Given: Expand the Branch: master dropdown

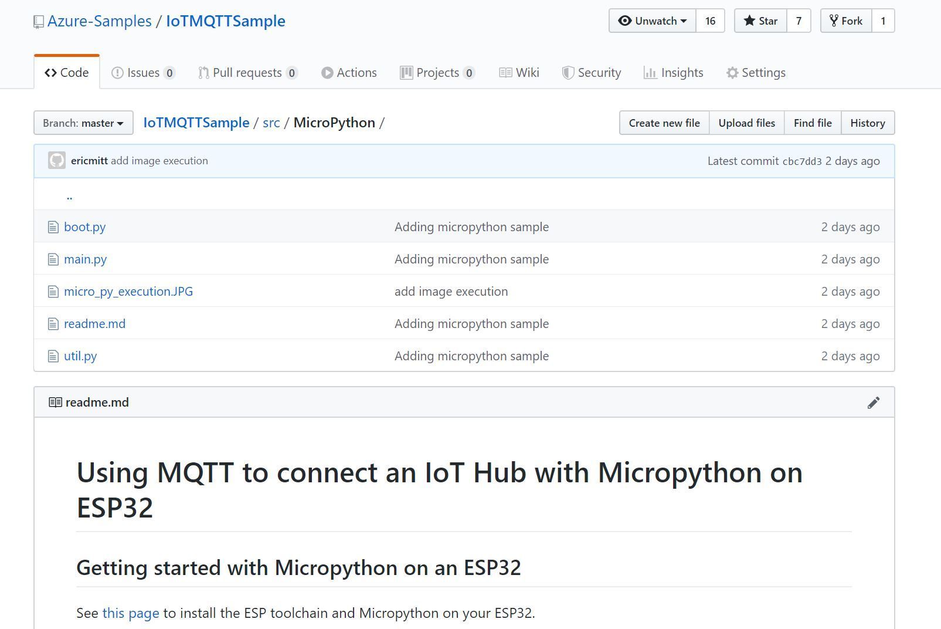Looking at the screenshot, I should click(82, 123).
